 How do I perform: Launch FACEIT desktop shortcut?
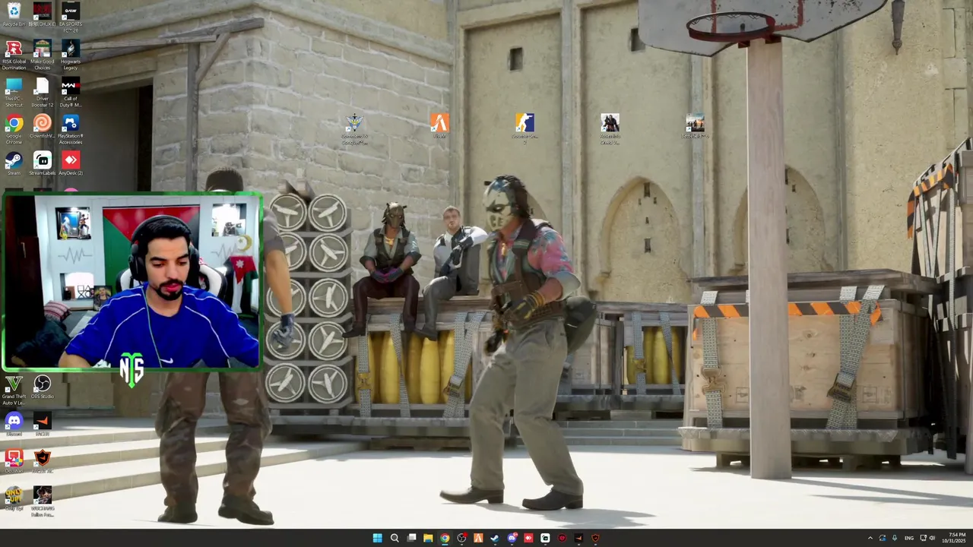pos(43,424)
